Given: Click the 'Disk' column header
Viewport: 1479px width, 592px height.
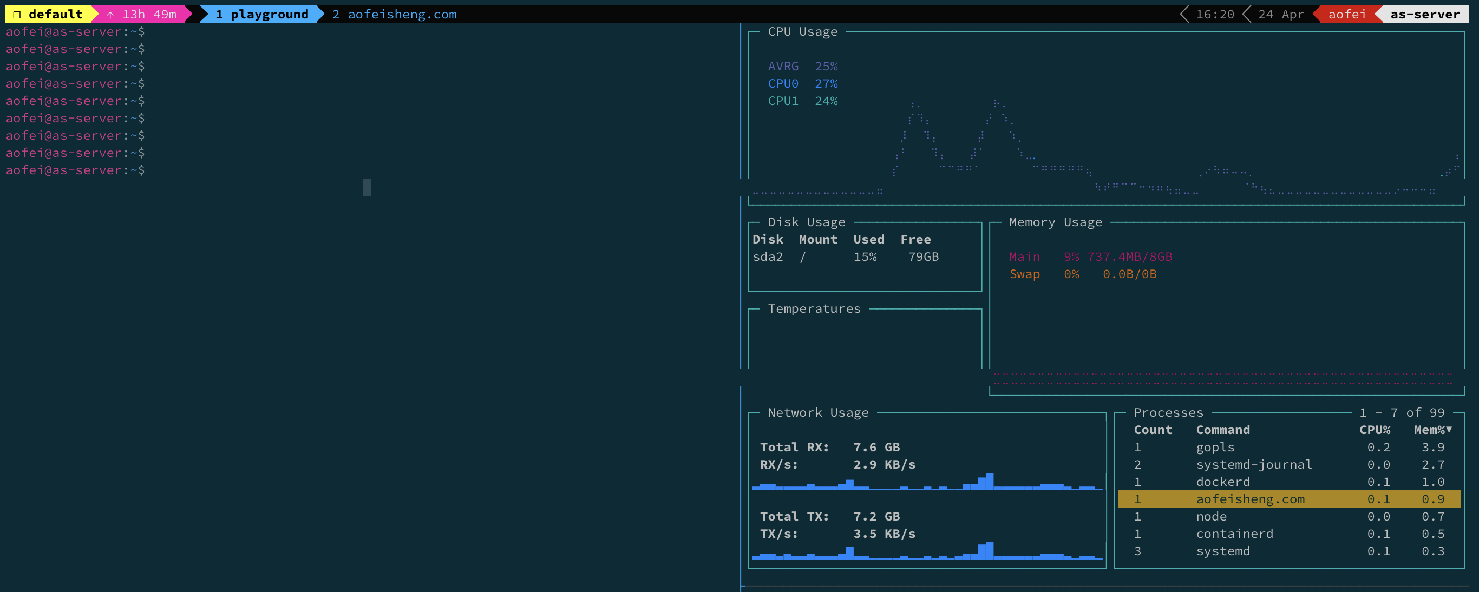Looking at the screenshot, I should tap(768, 239).
